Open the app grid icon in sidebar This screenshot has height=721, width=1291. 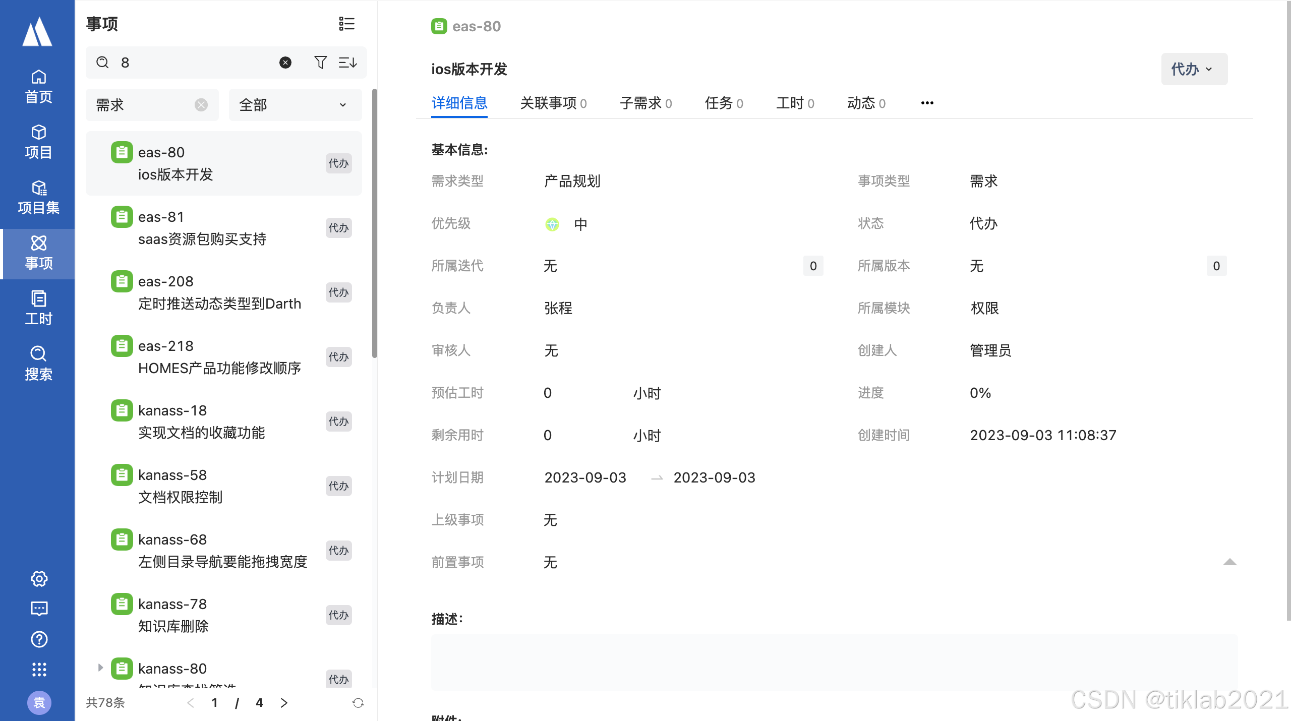39,670
